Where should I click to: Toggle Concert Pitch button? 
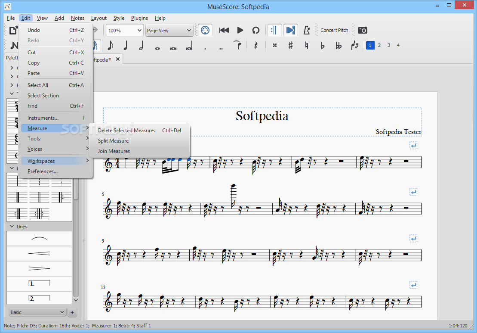(334, 30)
